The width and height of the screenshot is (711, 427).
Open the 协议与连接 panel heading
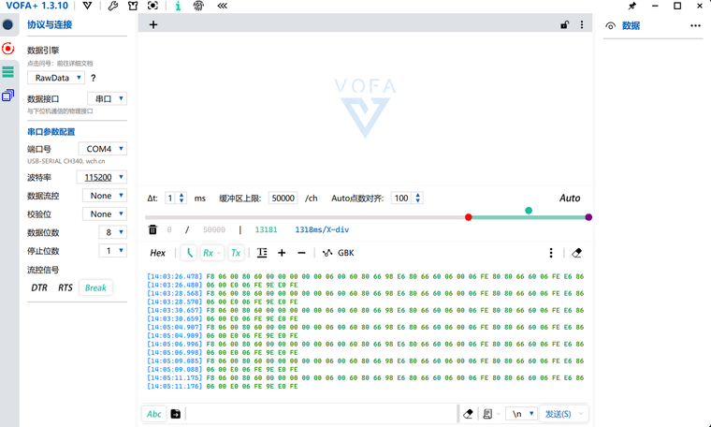(50, 24)
